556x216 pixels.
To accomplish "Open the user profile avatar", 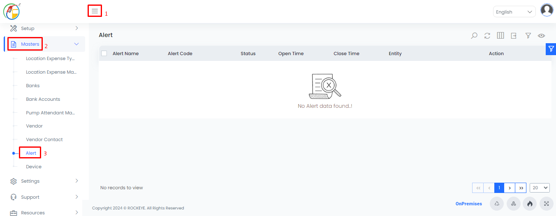I will (x=547, y=10).
